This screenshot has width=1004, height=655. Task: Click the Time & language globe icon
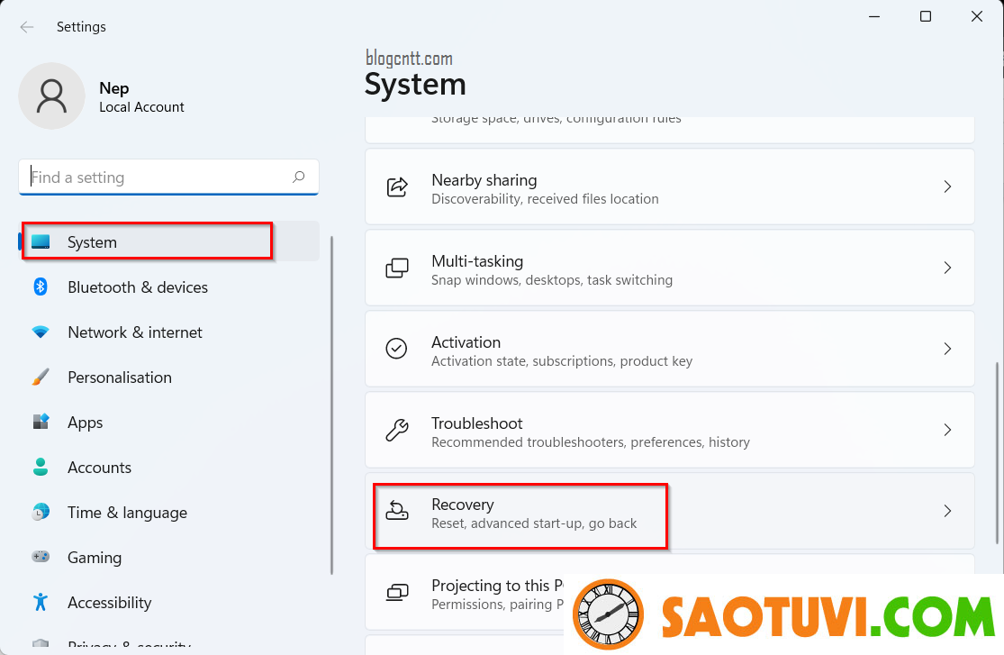click(x=41, y=512)
